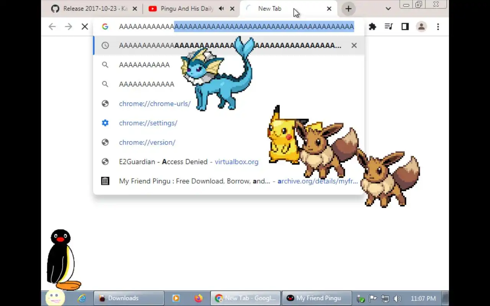
Task: Open E2Guardian Access Denied virtualbox.org suggestion
Action: click(x=229, y=162)
